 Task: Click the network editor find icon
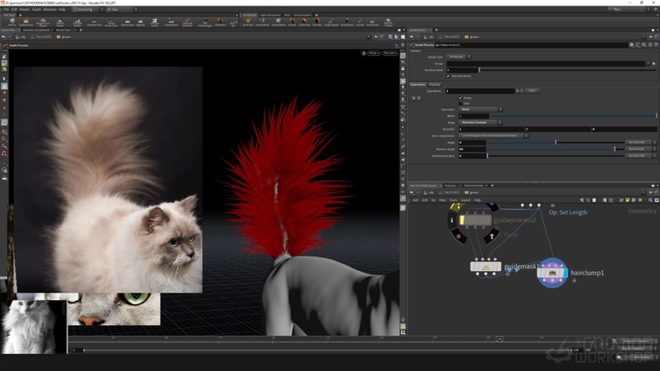[x=650, y=200]
